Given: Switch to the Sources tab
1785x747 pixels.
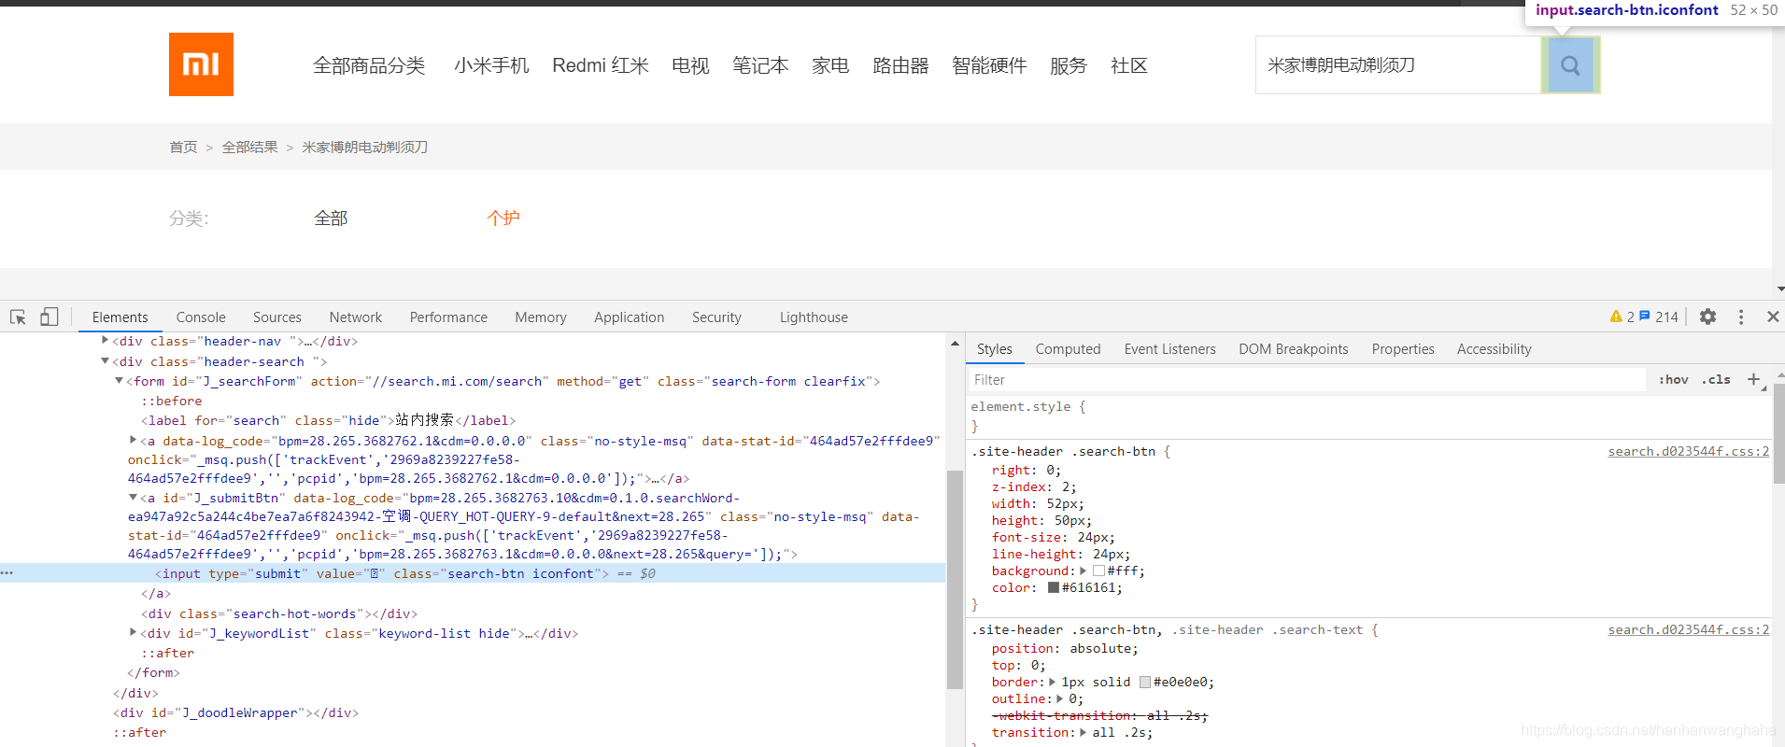Looking at the screenshot, I should point(277,317).
